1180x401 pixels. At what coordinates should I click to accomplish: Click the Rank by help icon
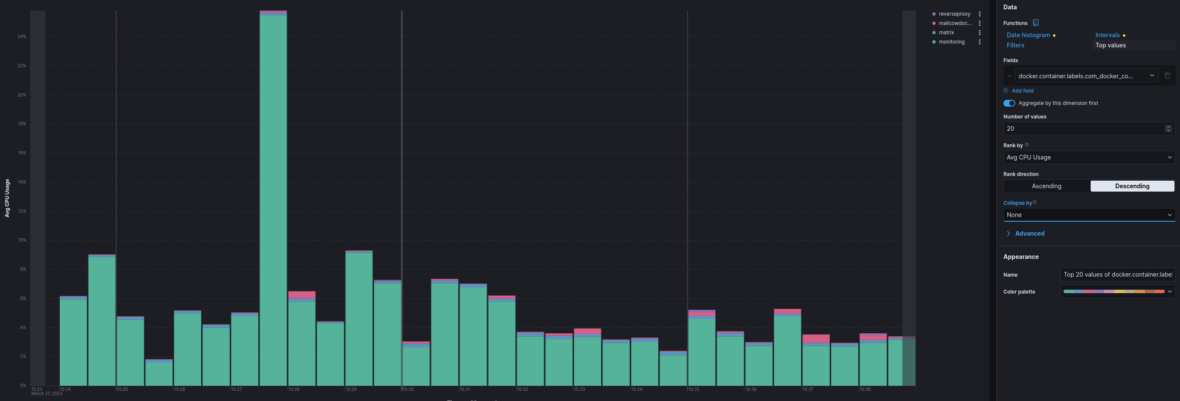pos(1027,145)
